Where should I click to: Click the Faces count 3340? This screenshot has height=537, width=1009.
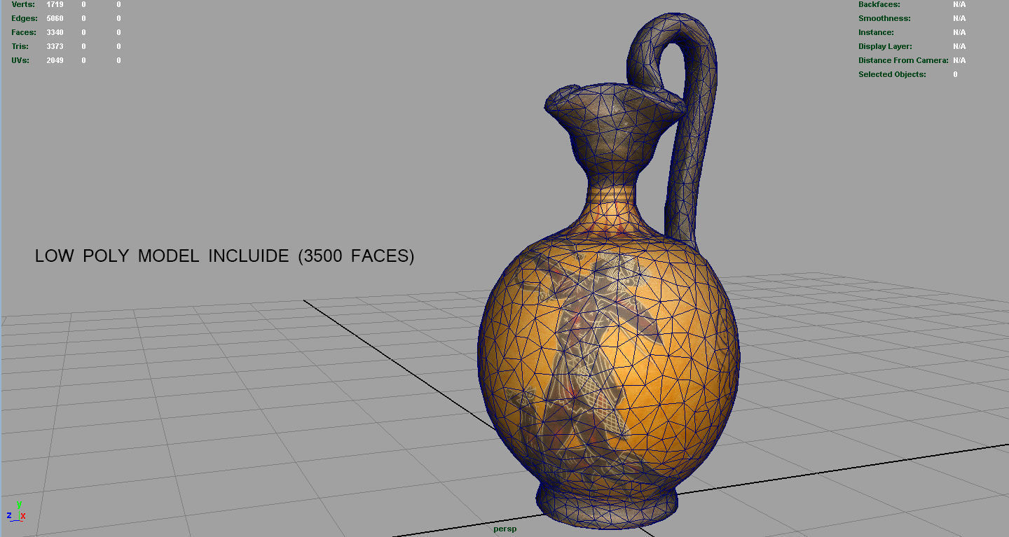click(x=55, y=32)
